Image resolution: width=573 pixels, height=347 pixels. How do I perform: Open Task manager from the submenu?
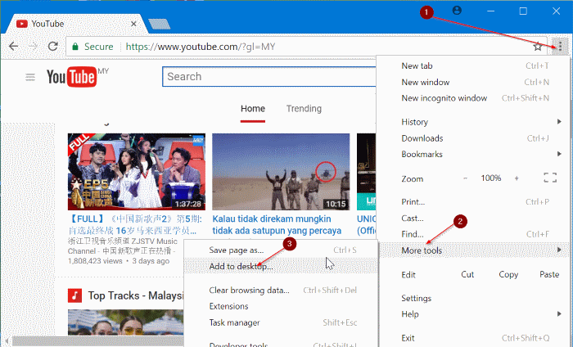[x=281, y=322]
